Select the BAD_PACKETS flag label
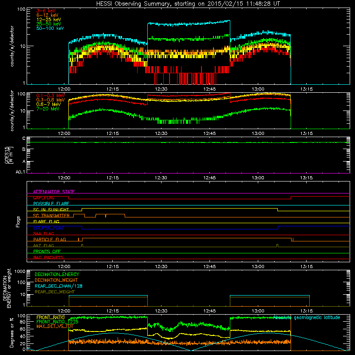The width and height of the screenshot is (355, 355). (x=48, y=257)
